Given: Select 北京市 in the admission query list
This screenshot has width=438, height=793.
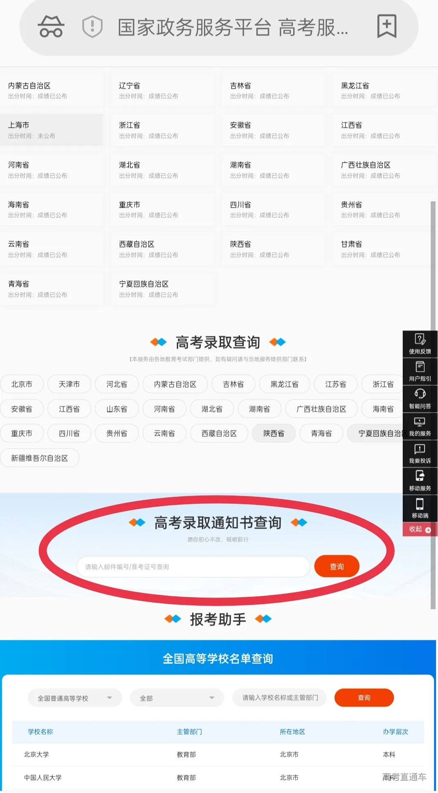Looking at the screenshot, I should point(21,384).
